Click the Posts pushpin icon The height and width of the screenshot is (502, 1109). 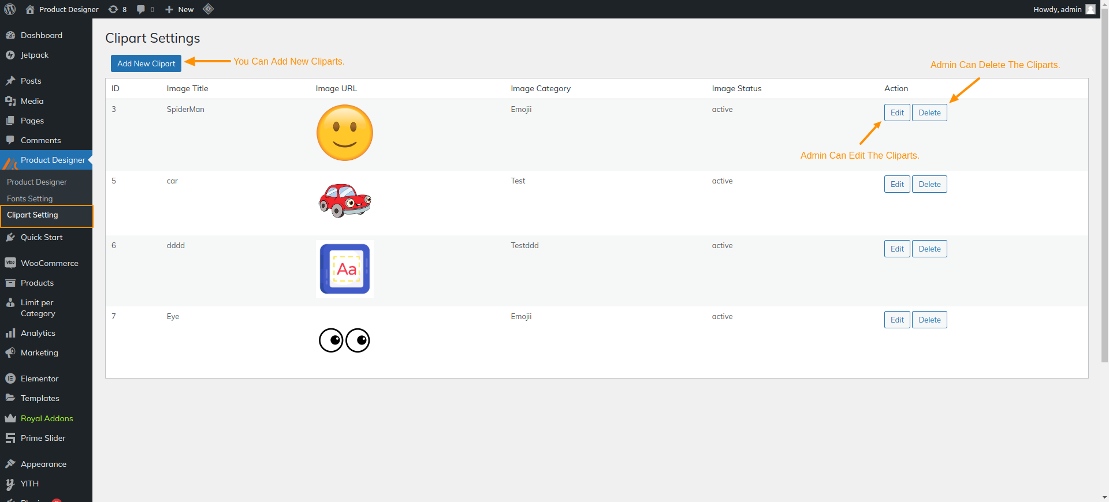[10, 81]
